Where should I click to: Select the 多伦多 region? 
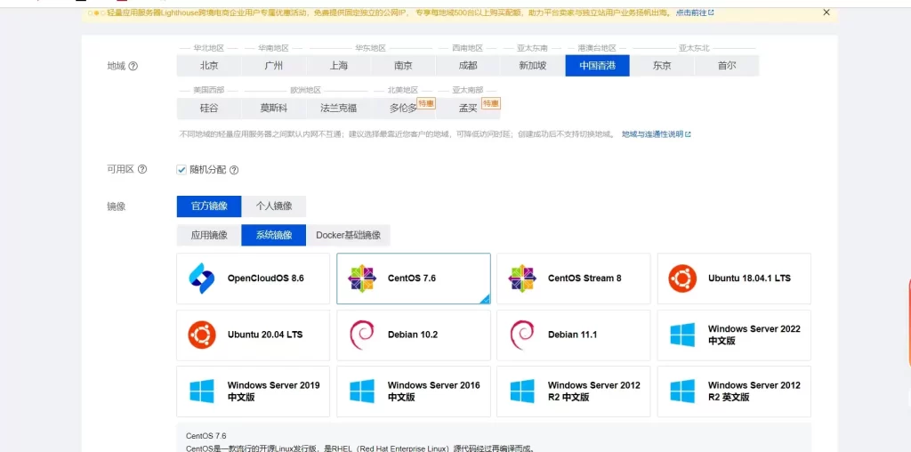pyautogui.click(x=403, y=108)
